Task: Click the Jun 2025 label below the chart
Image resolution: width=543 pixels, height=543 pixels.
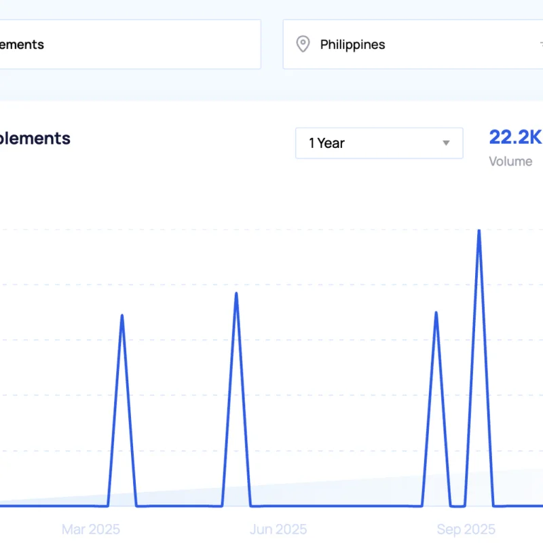Action: tap(278, 529)
